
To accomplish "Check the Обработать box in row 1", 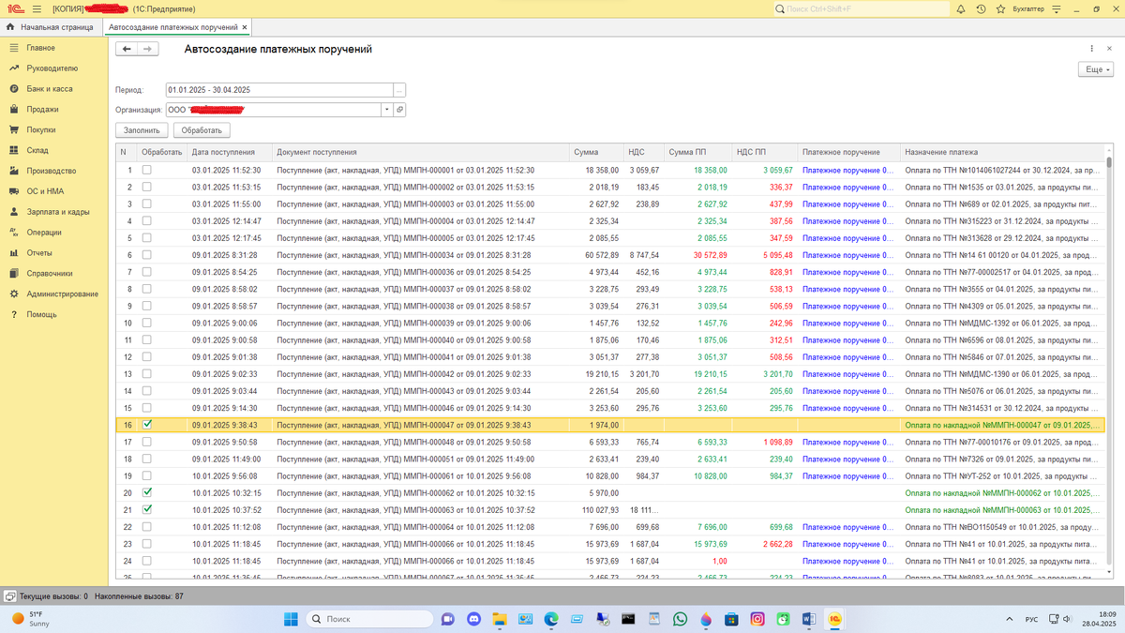I will (146, 170).
